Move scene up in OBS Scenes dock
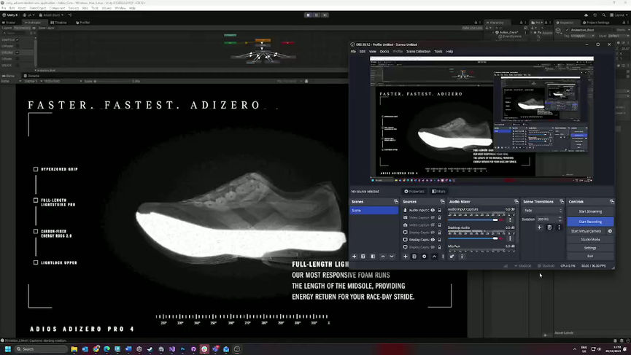Image resolution: width=631 pixels, height=355 pixels. [383, 257]
